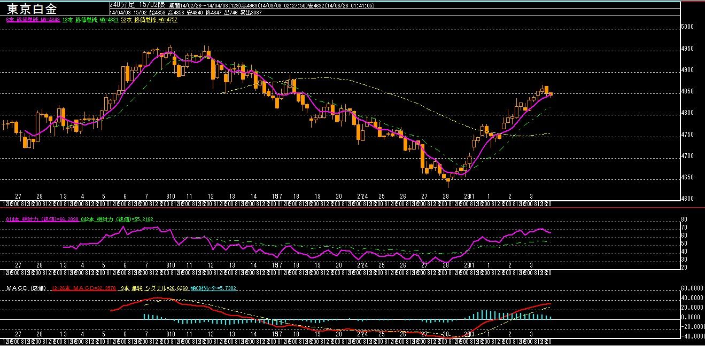Click the 4650 price axis label
705x346 pixels.
click(687, 177)
